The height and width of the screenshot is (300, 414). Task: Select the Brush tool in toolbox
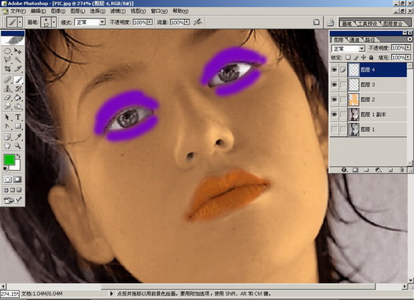(18, 80)
